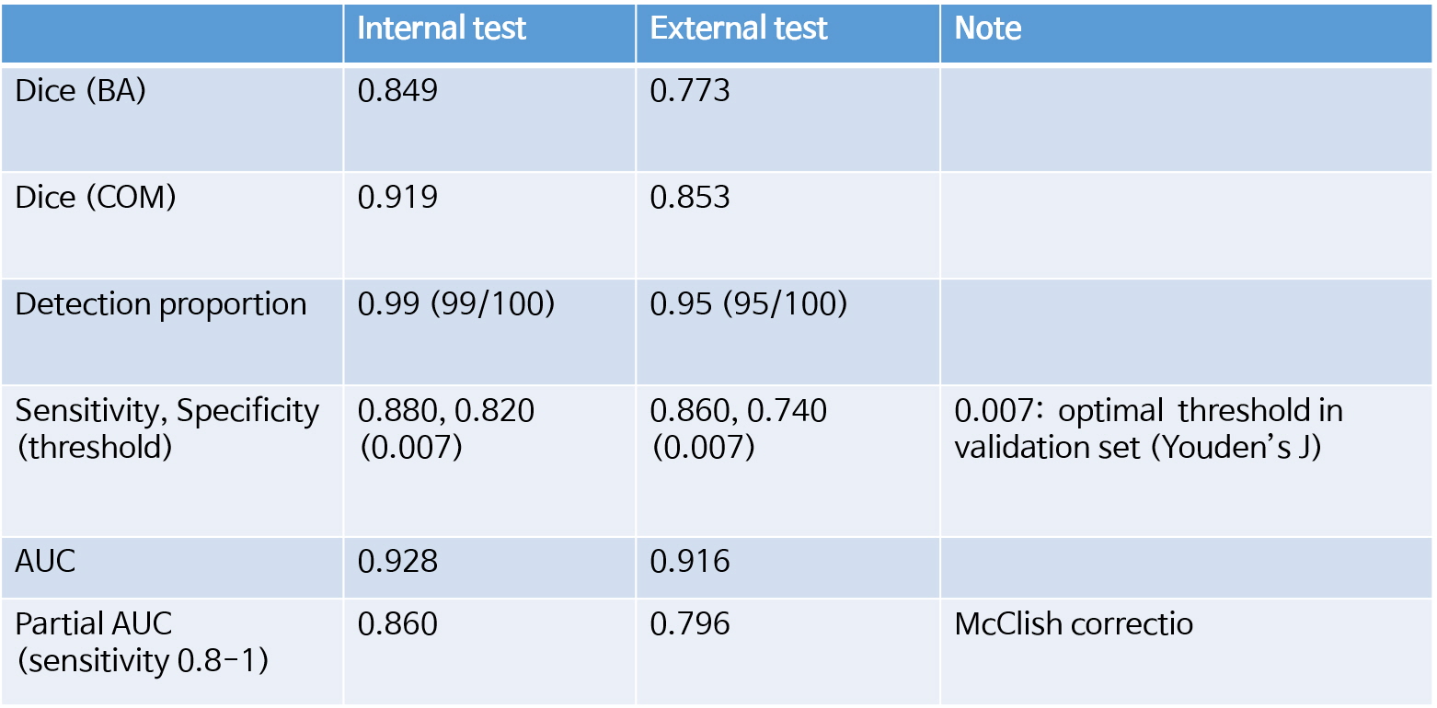Image resolution: width=1437 pixels, height=708 pixels.
Task: Click the External test column header
Action: (739, 29)
